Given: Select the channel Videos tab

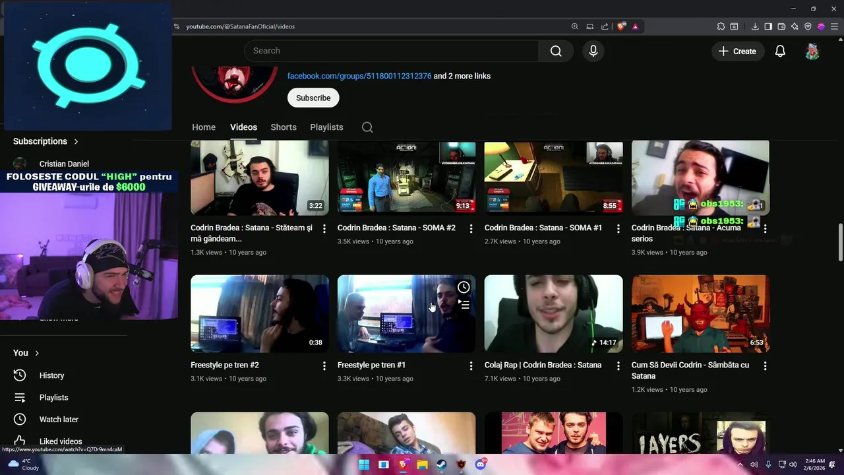Looking at the screenshot, I should click(243, 127).
